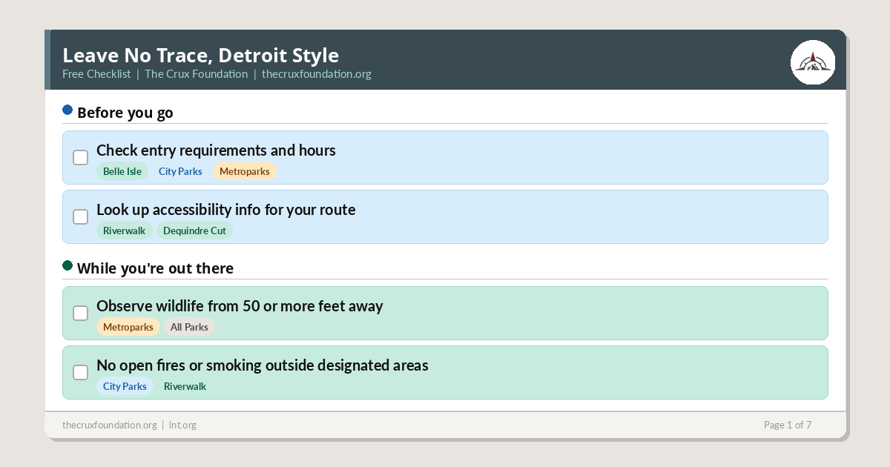Select City Parks tag under entry requirements
This screenshot has height=467, width=890.
180,171
